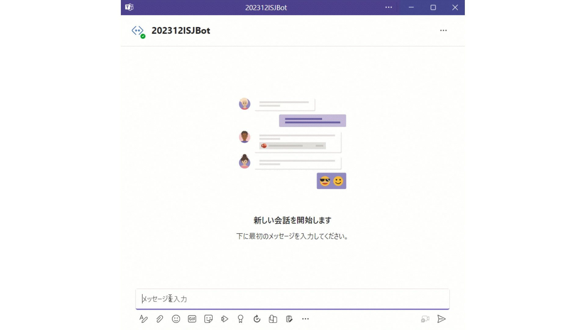Click the Teams logo in title bar
The height and width of the screenshot is (330, 586).
[x=129, y=7]
